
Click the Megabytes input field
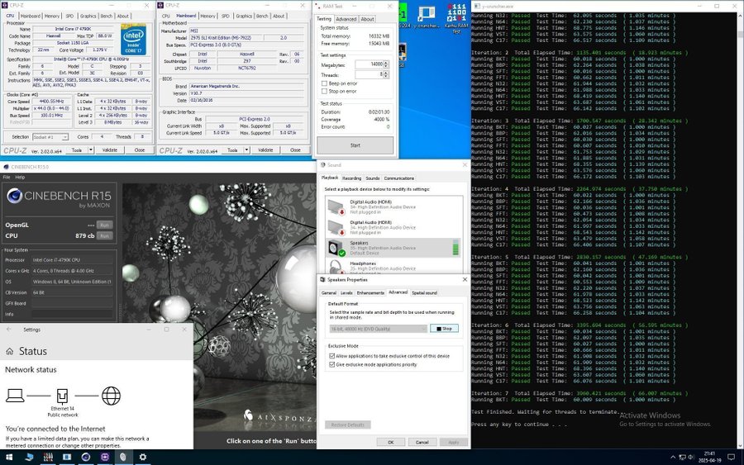tap(370, 64)
